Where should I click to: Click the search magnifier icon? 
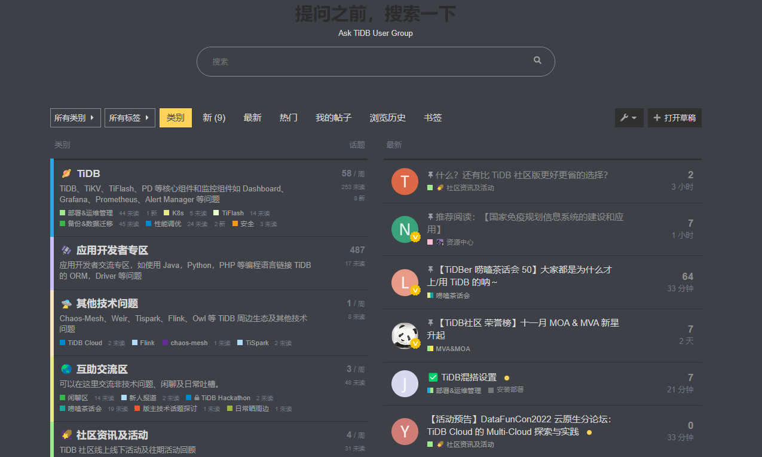(x=537, y=60)
